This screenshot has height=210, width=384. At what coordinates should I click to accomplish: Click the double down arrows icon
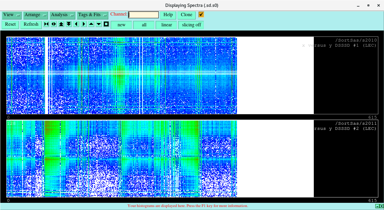click(69, 24)
